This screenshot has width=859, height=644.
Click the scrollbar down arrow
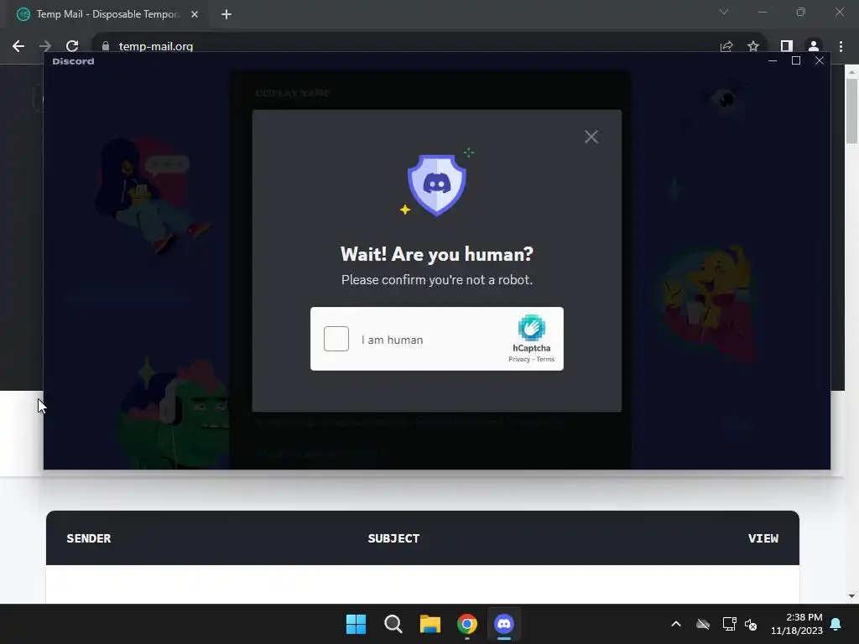click(852, 596)
